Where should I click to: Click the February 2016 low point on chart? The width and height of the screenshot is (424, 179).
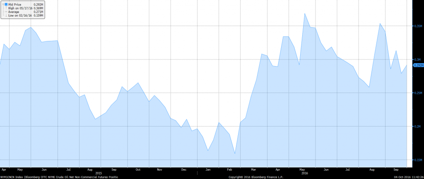[235, 154]
